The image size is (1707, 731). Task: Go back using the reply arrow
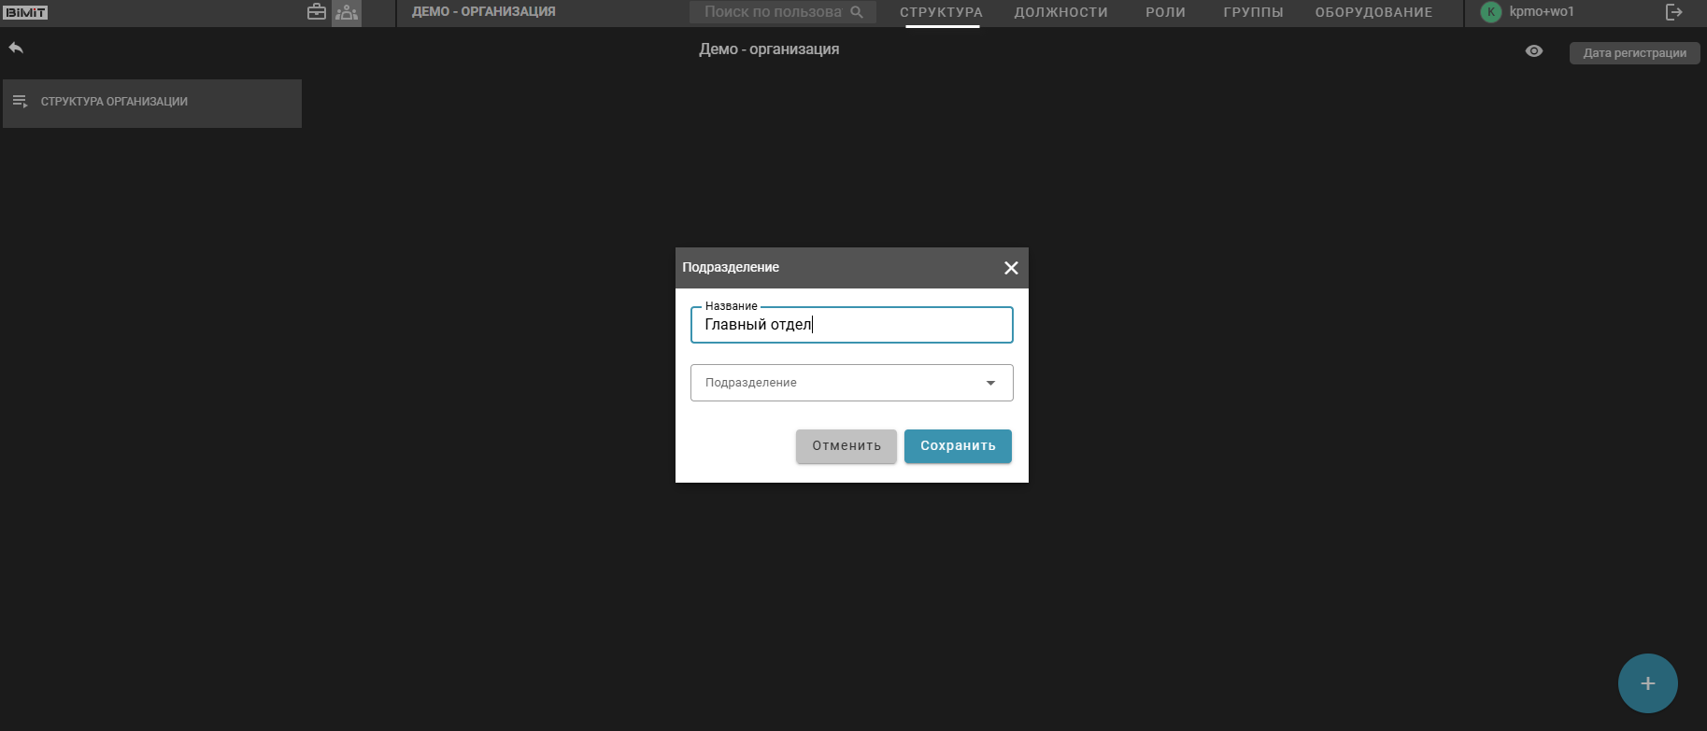point(16,48)
